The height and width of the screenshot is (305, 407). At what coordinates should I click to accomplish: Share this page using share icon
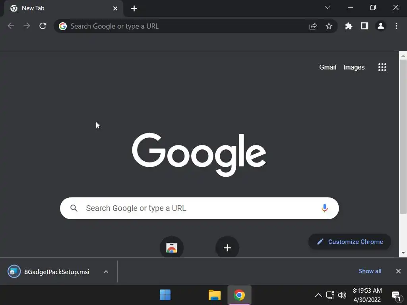click(313, 26)
